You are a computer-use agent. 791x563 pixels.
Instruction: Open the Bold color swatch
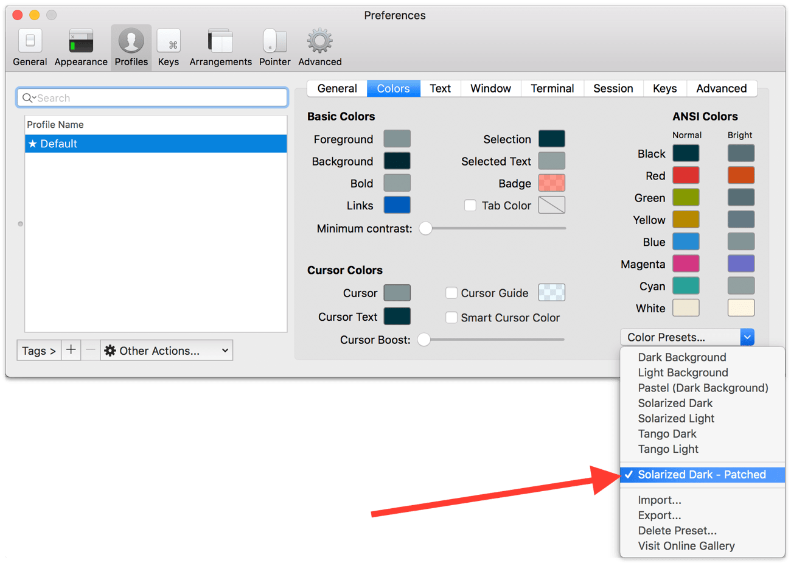coord(397,183)
